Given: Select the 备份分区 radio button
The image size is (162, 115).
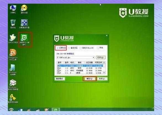Looking at the screenshot, I should [x=69, y=48].
